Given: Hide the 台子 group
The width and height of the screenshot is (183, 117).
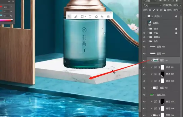Looking at the screenshot, I should [144, 41].
